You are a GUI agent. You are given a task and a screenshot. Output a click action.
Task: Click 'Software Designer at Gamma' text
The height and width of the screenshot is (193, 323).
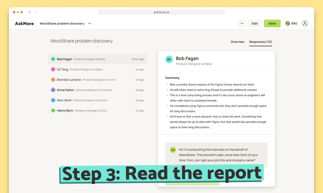coord(94,90)
